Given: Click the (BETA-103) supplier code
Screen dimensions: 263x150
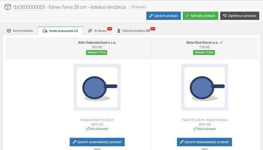Looking at the screenshot, I should point(204,124).
